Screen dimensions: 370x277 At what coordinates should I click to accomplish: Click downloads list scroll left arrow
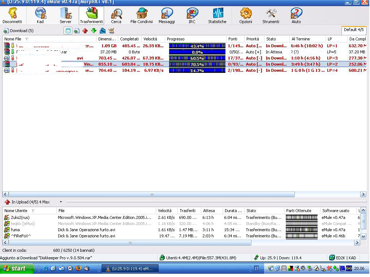point(6,194)
